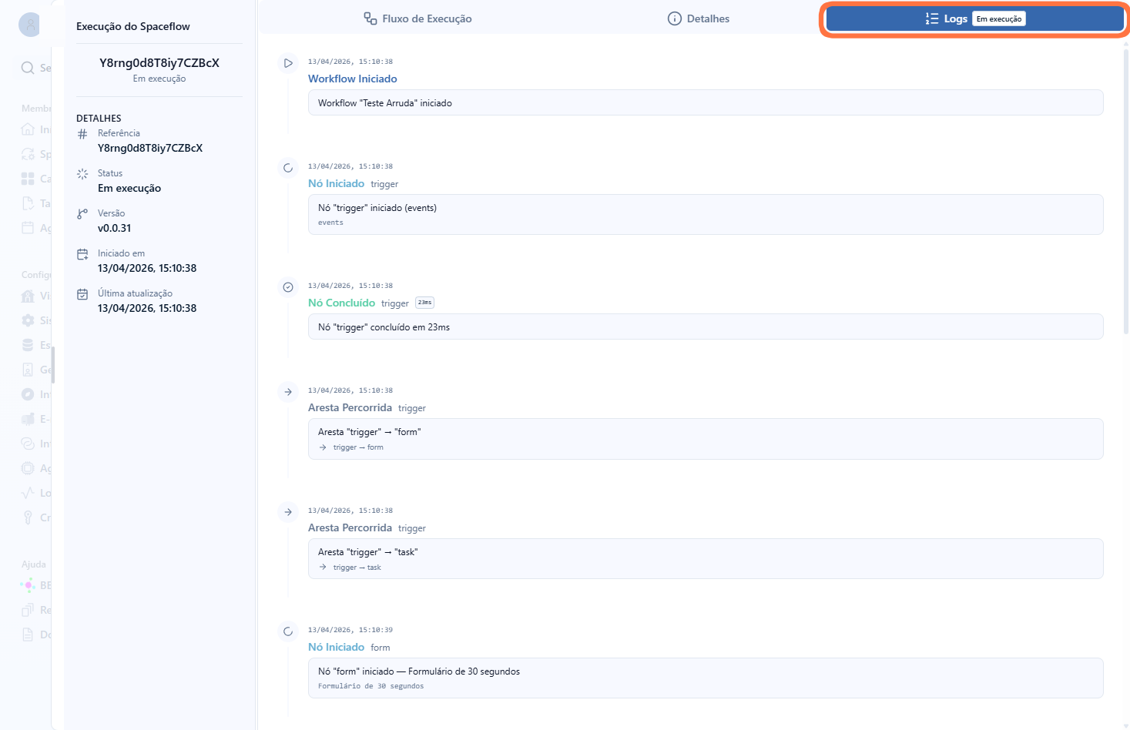Viewport: 1130px width, 730px height.
Task: Click the loader icon next to Status
Action: pos(82,174)
